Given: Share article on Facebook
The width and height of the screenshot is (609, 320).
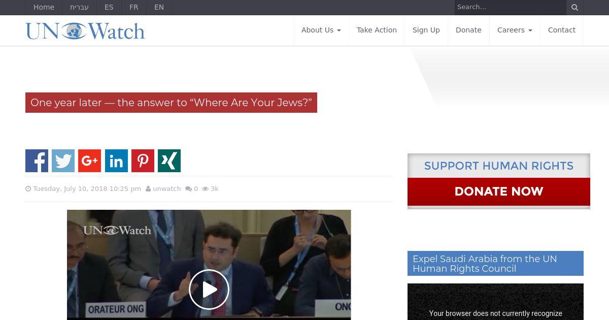Looking at the screenshot, I should 37,161.
